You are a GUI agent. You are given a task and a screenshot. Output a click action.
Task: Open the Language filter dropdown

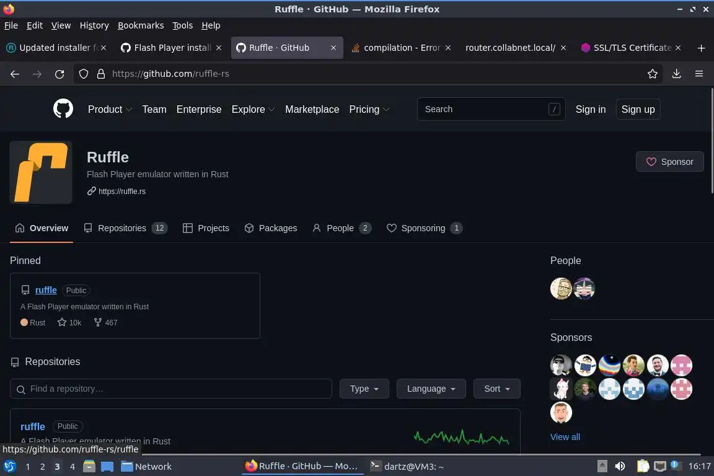[431, 389]
